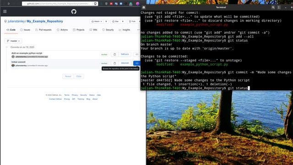Copy SHA of the example python script commit

coord(115,54)
